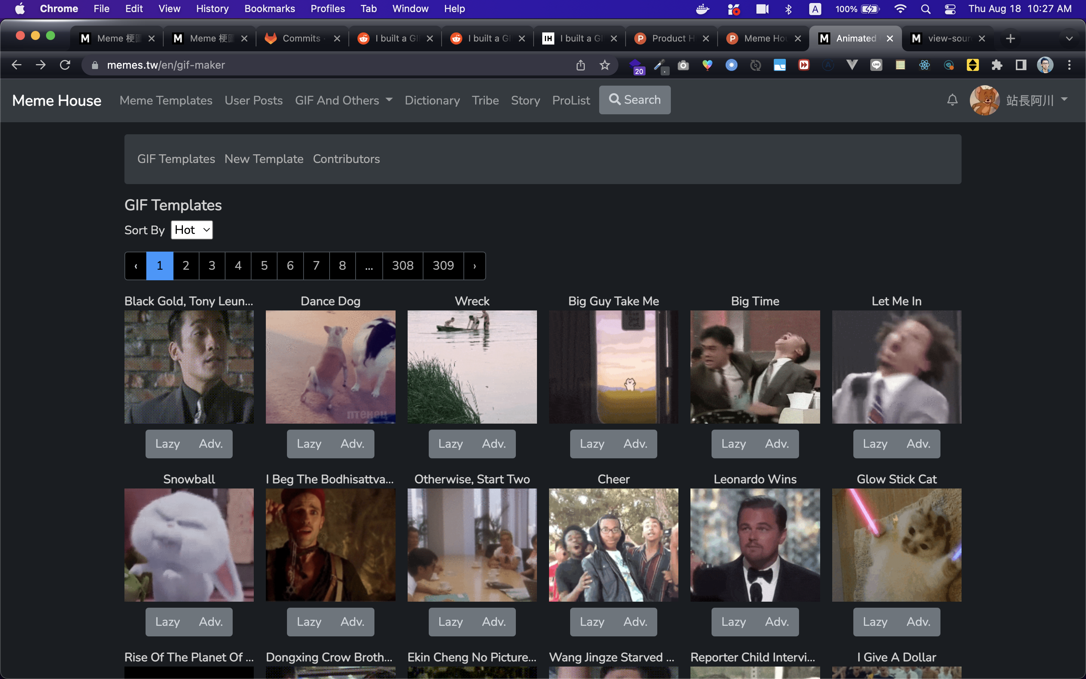Open Meme Templates link
1086x679 pixels.
point(166,100)
